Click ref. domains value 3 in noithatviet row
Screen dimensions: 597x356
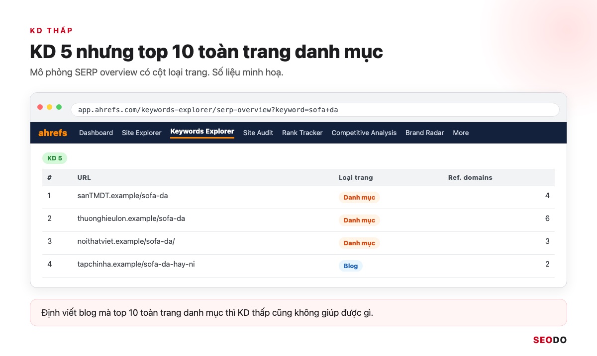pyautogui.click(x=547, y=241)
